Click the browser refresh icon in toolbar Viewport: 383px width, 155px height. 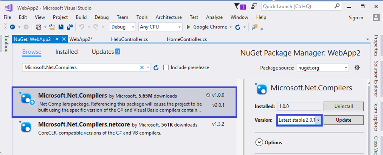238,27
